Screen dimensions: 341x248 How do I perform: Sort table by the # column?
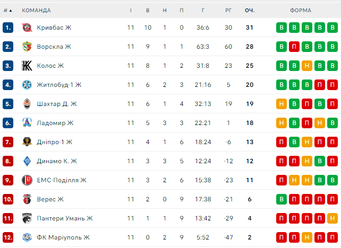[8, 10]
